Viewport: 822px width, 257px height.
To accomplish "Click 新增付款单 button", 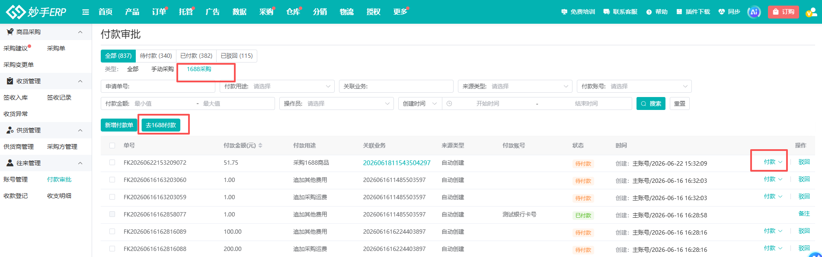I will click(119, 125).
